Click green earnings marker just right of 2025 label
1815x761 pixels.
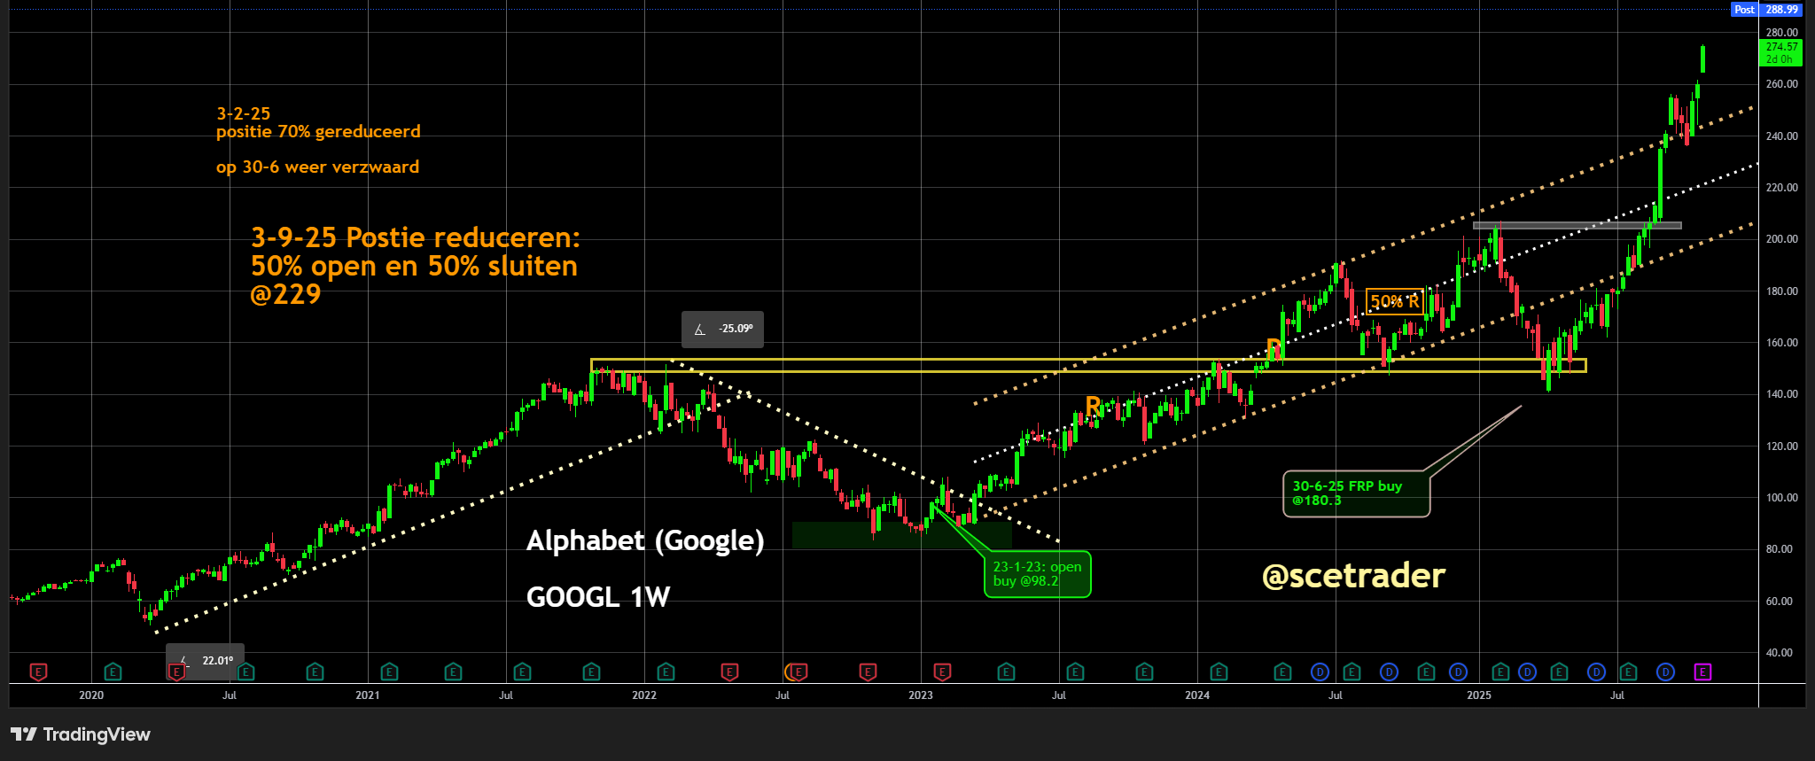pyautogui.click(x=1500, y=672)
